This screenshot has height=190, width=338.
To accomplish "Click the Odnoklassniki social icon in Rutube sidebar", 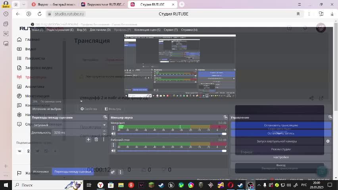I will pos(29,151).
